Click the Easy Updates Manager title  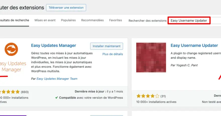(53, 45)
